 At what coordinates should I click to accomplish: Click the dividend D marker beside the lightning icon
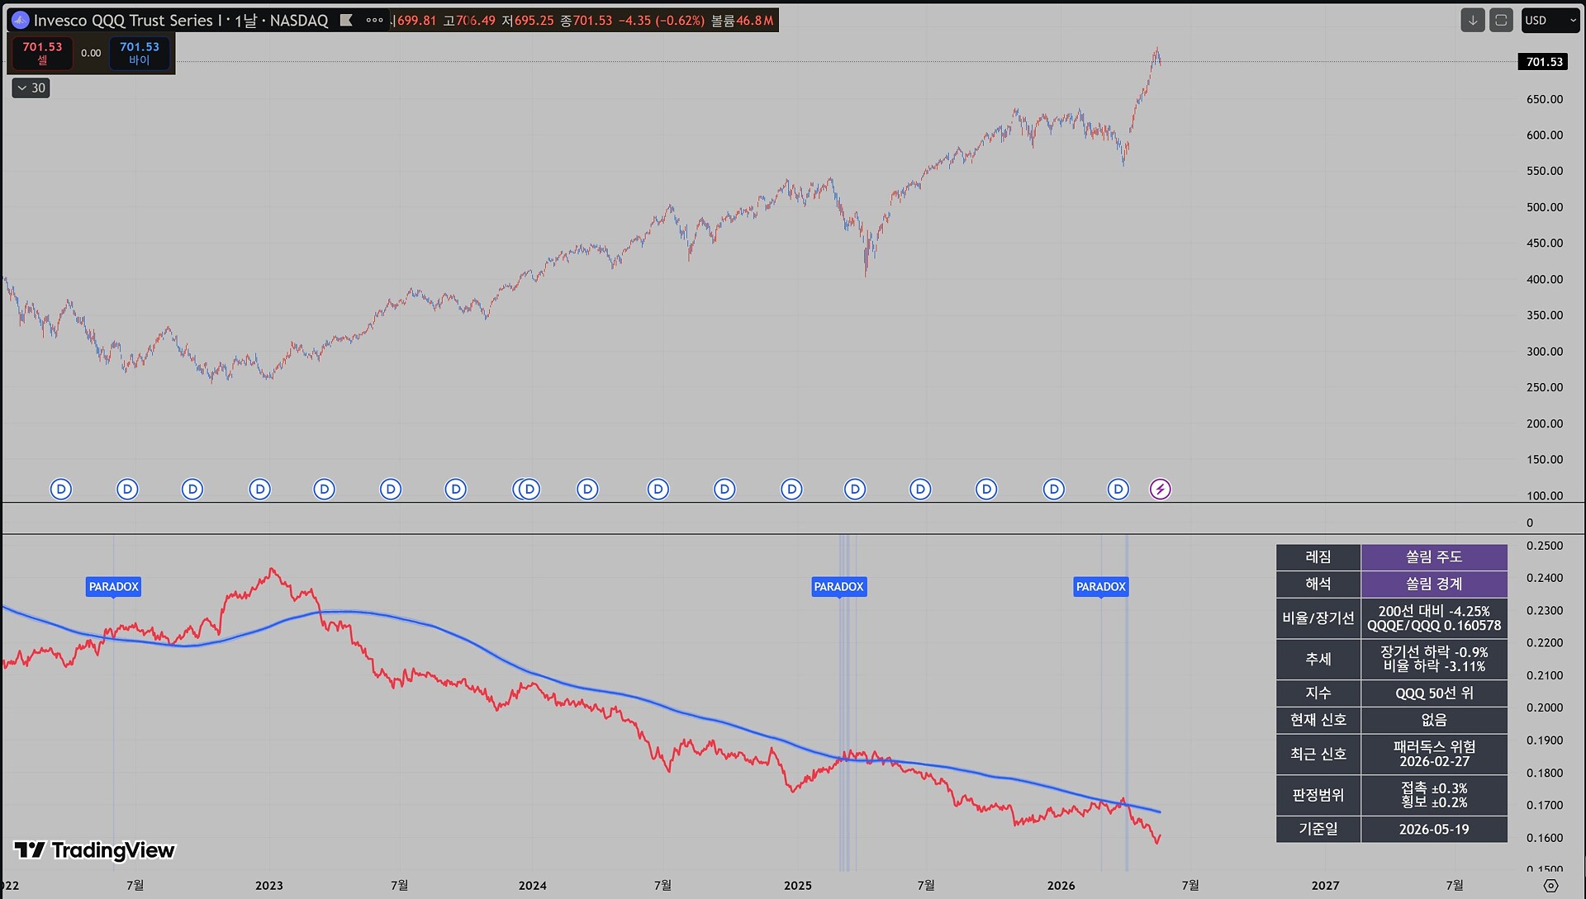[1118, 490]
